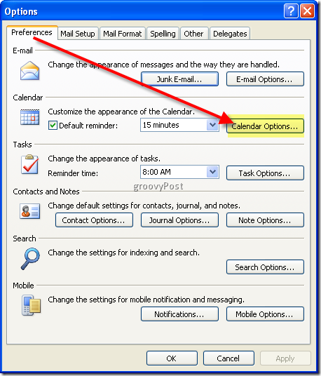This screenshot has width=321, height=376.
Task: Click the help question mark icon
Action: [291, 11]
